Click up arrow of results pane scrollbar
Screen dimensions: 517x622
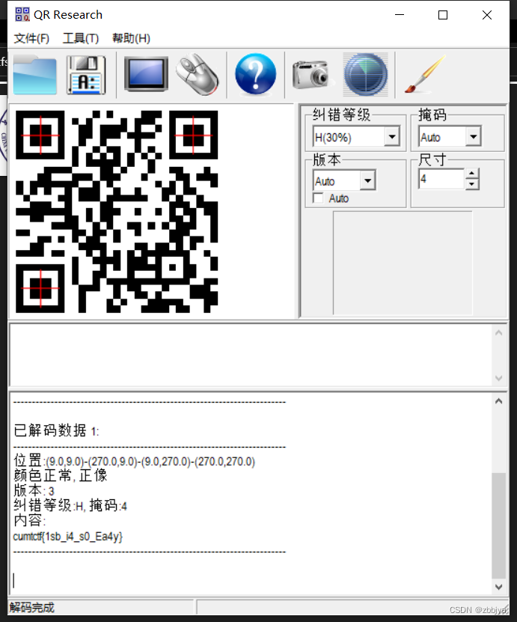point(498,401)
